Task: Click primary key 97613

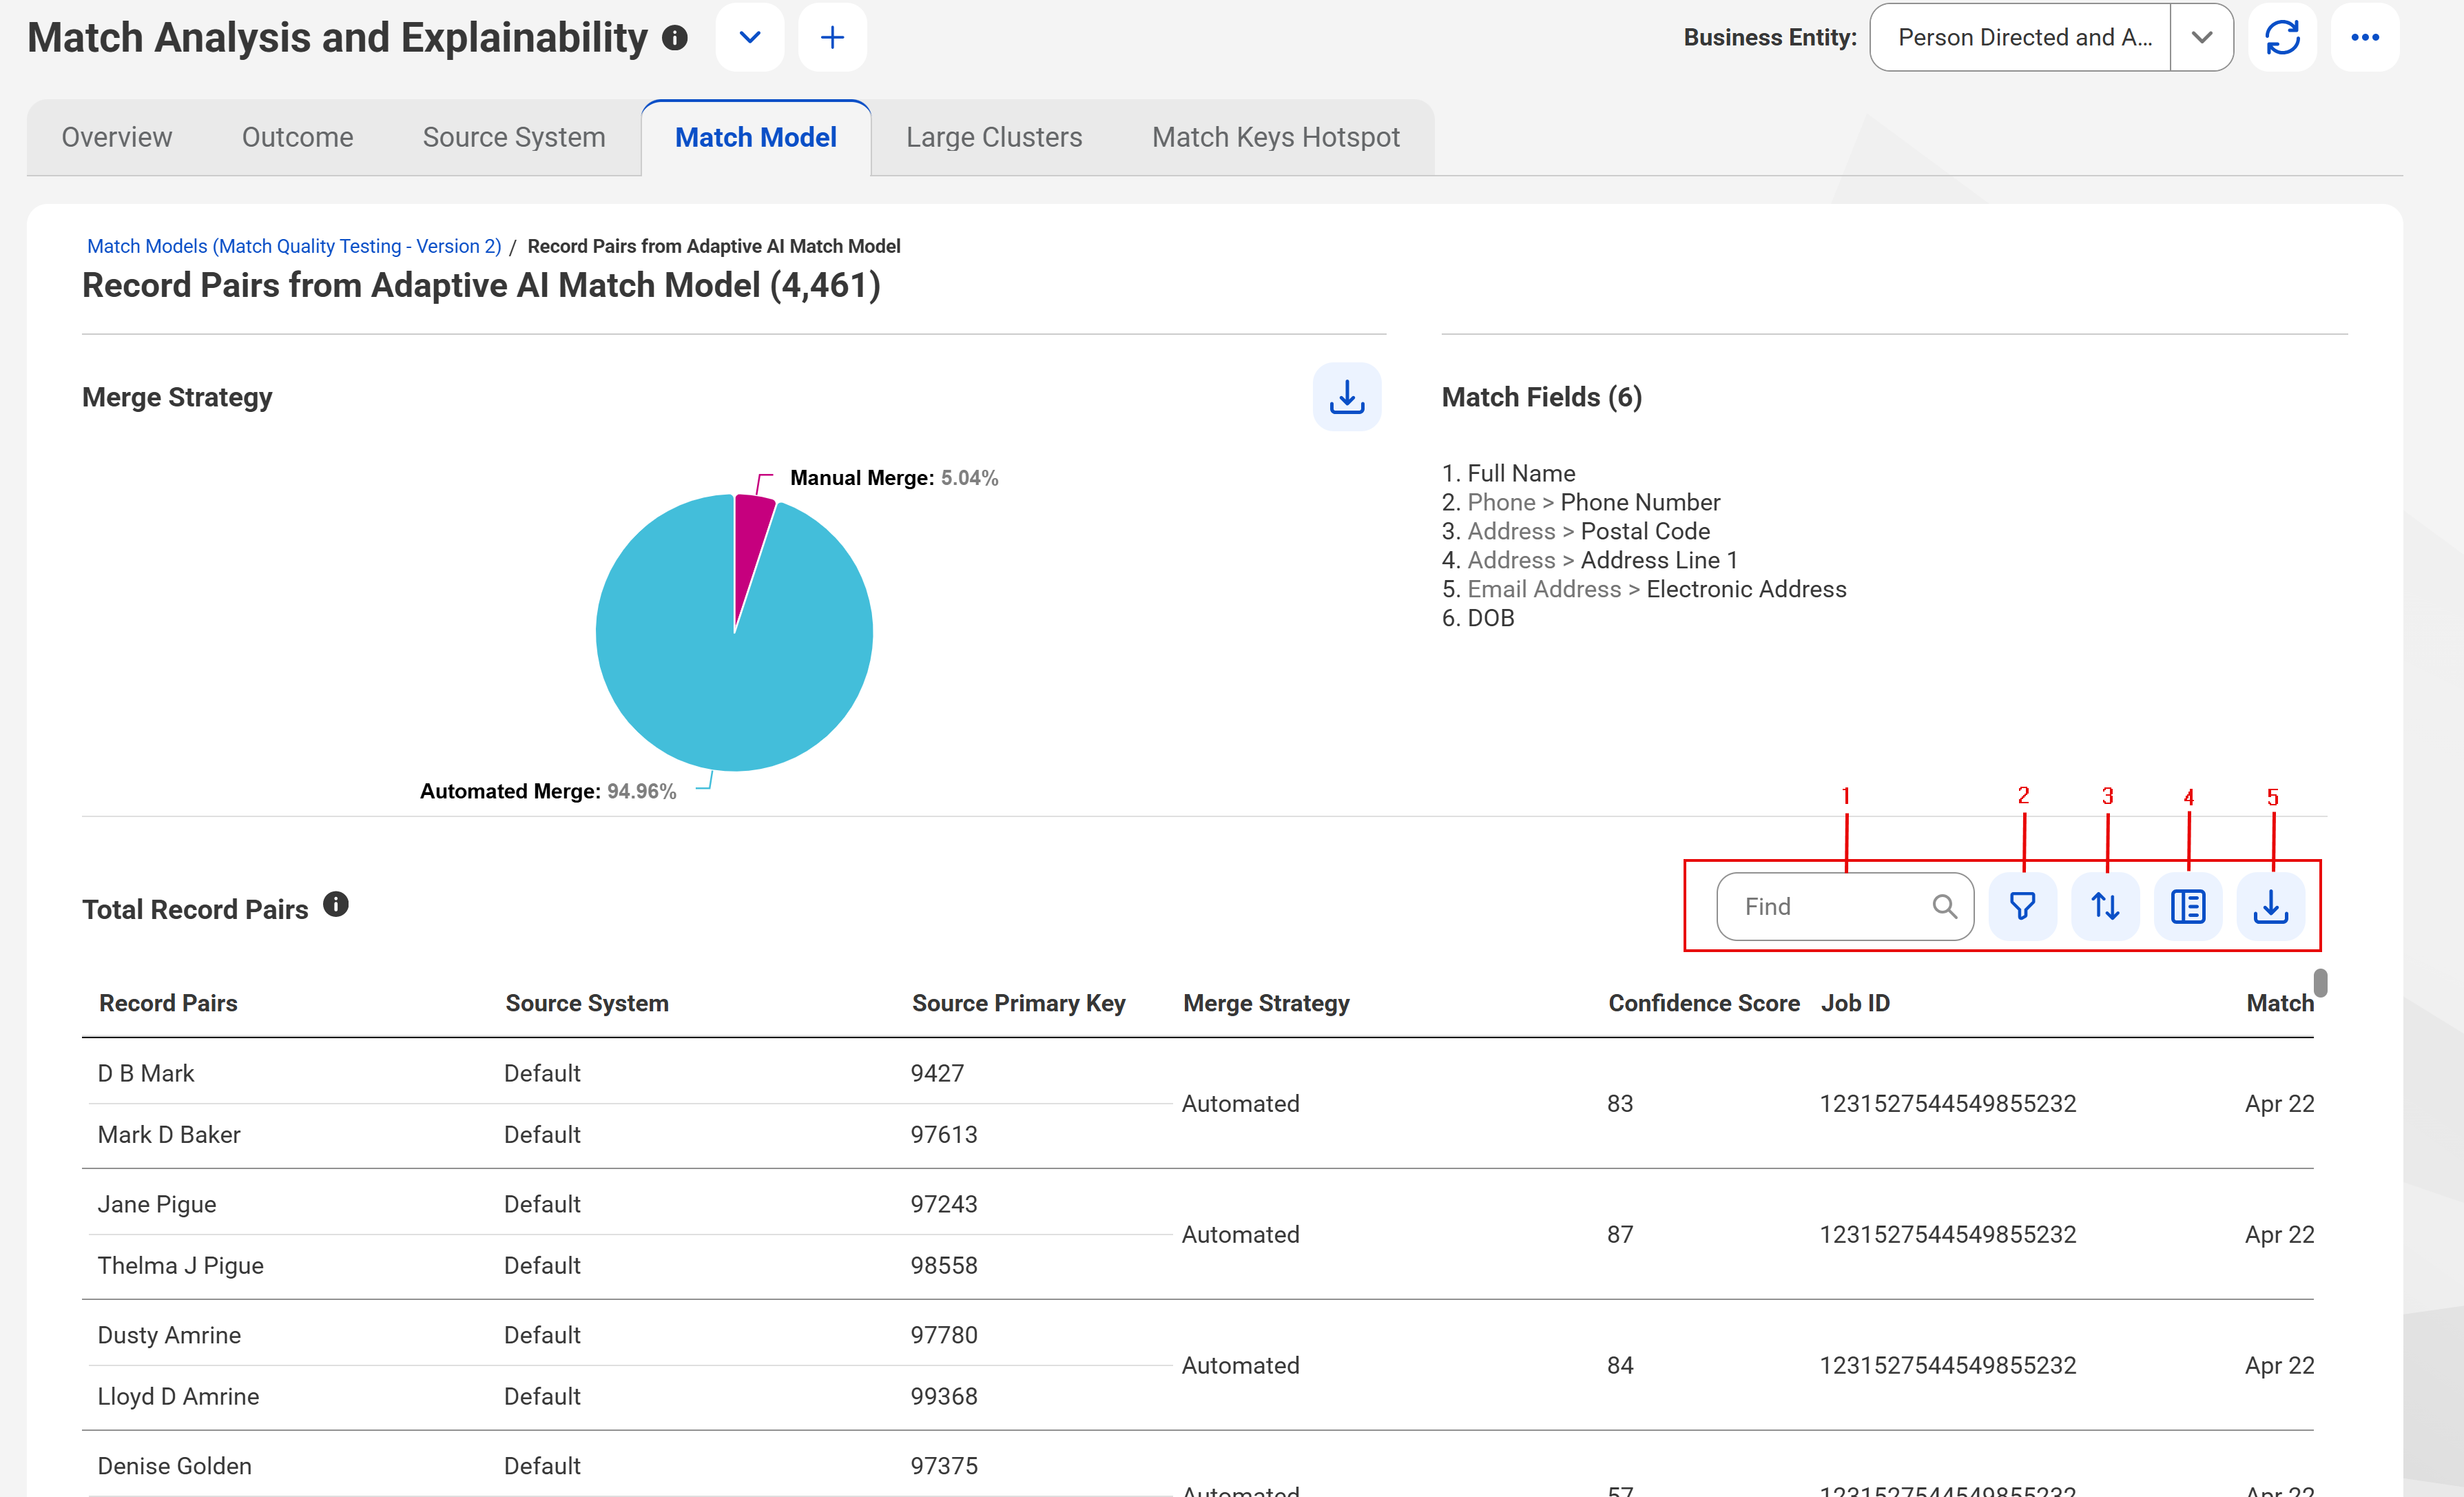Action: (944, 1134)
